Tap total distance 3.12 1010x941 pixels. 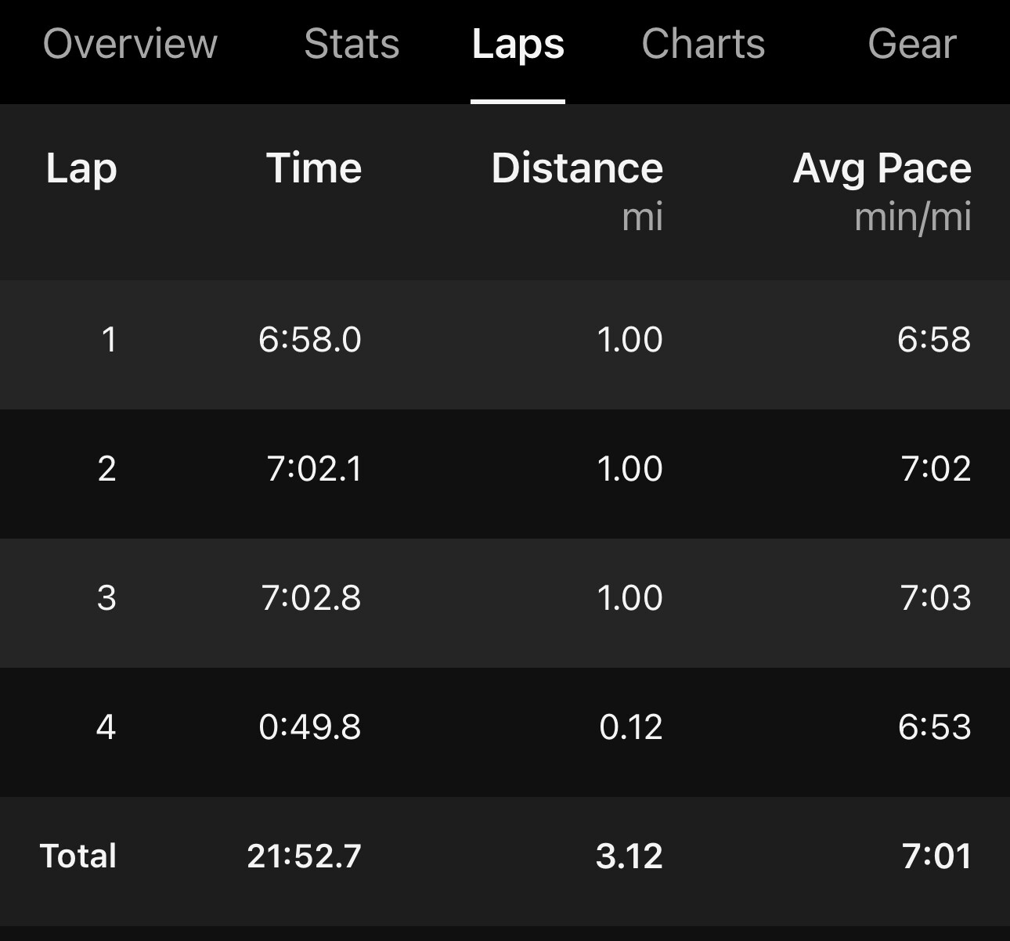click(x=629, y=856)
